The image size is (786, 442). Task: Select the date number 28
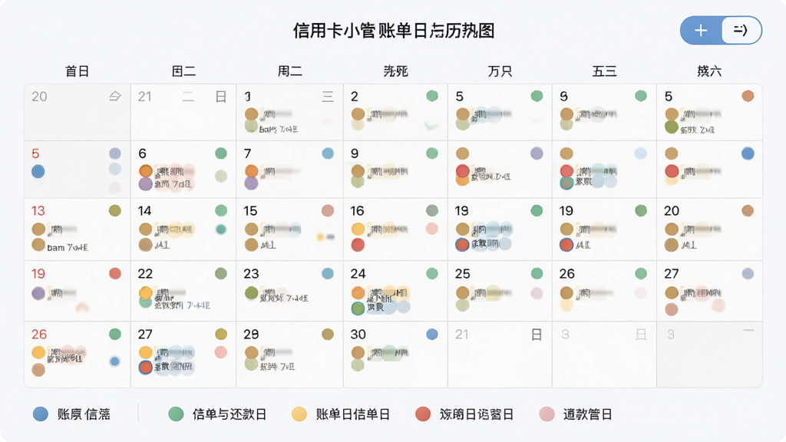(251, 335)
